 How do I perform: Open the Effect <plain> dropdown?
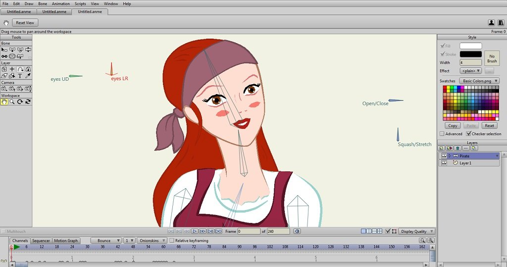click(471, 71)
